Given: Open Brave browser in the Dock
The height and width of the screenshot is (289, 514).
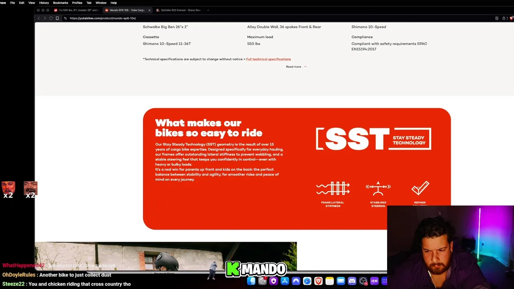Looking at the screenshot, I should (318, 281).
